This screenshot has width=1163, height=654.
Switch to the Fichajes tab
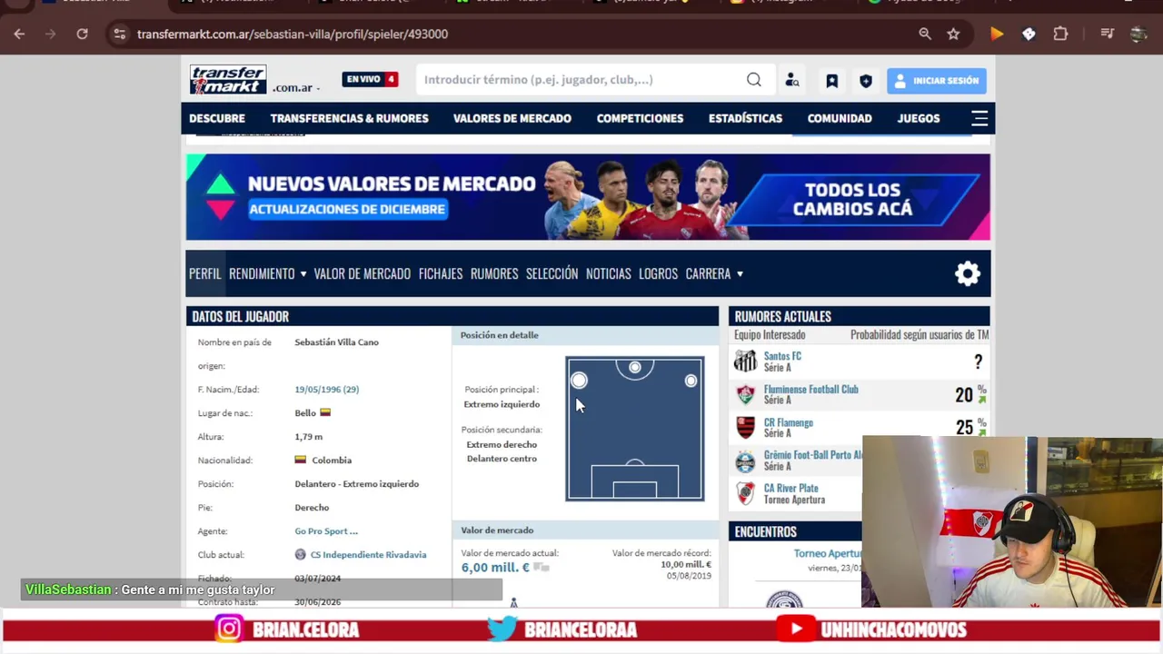point(441,273)
